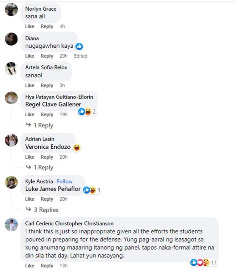Reply to Diana's 'nugagawhen kaya' comment
Viewport: 235px width, 271px height.
[x=47, y=56]
